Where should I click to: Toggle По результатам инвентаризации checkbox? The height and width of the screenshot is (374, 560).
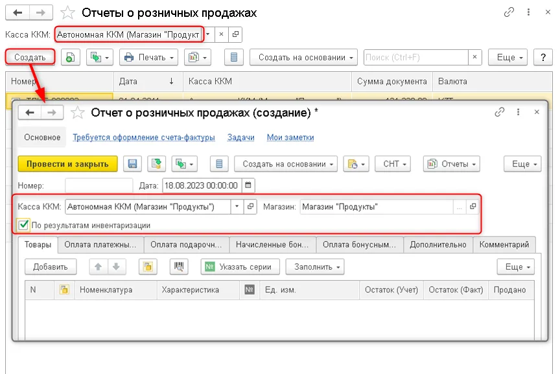[23, 225]
